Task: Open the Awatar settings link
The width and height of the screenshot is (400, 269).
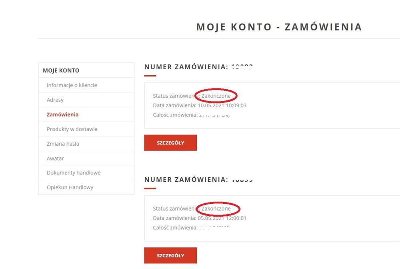Action: click(x=55, y=159)
